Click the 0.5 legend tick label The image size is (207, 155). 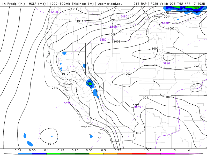tap(103, 150)
